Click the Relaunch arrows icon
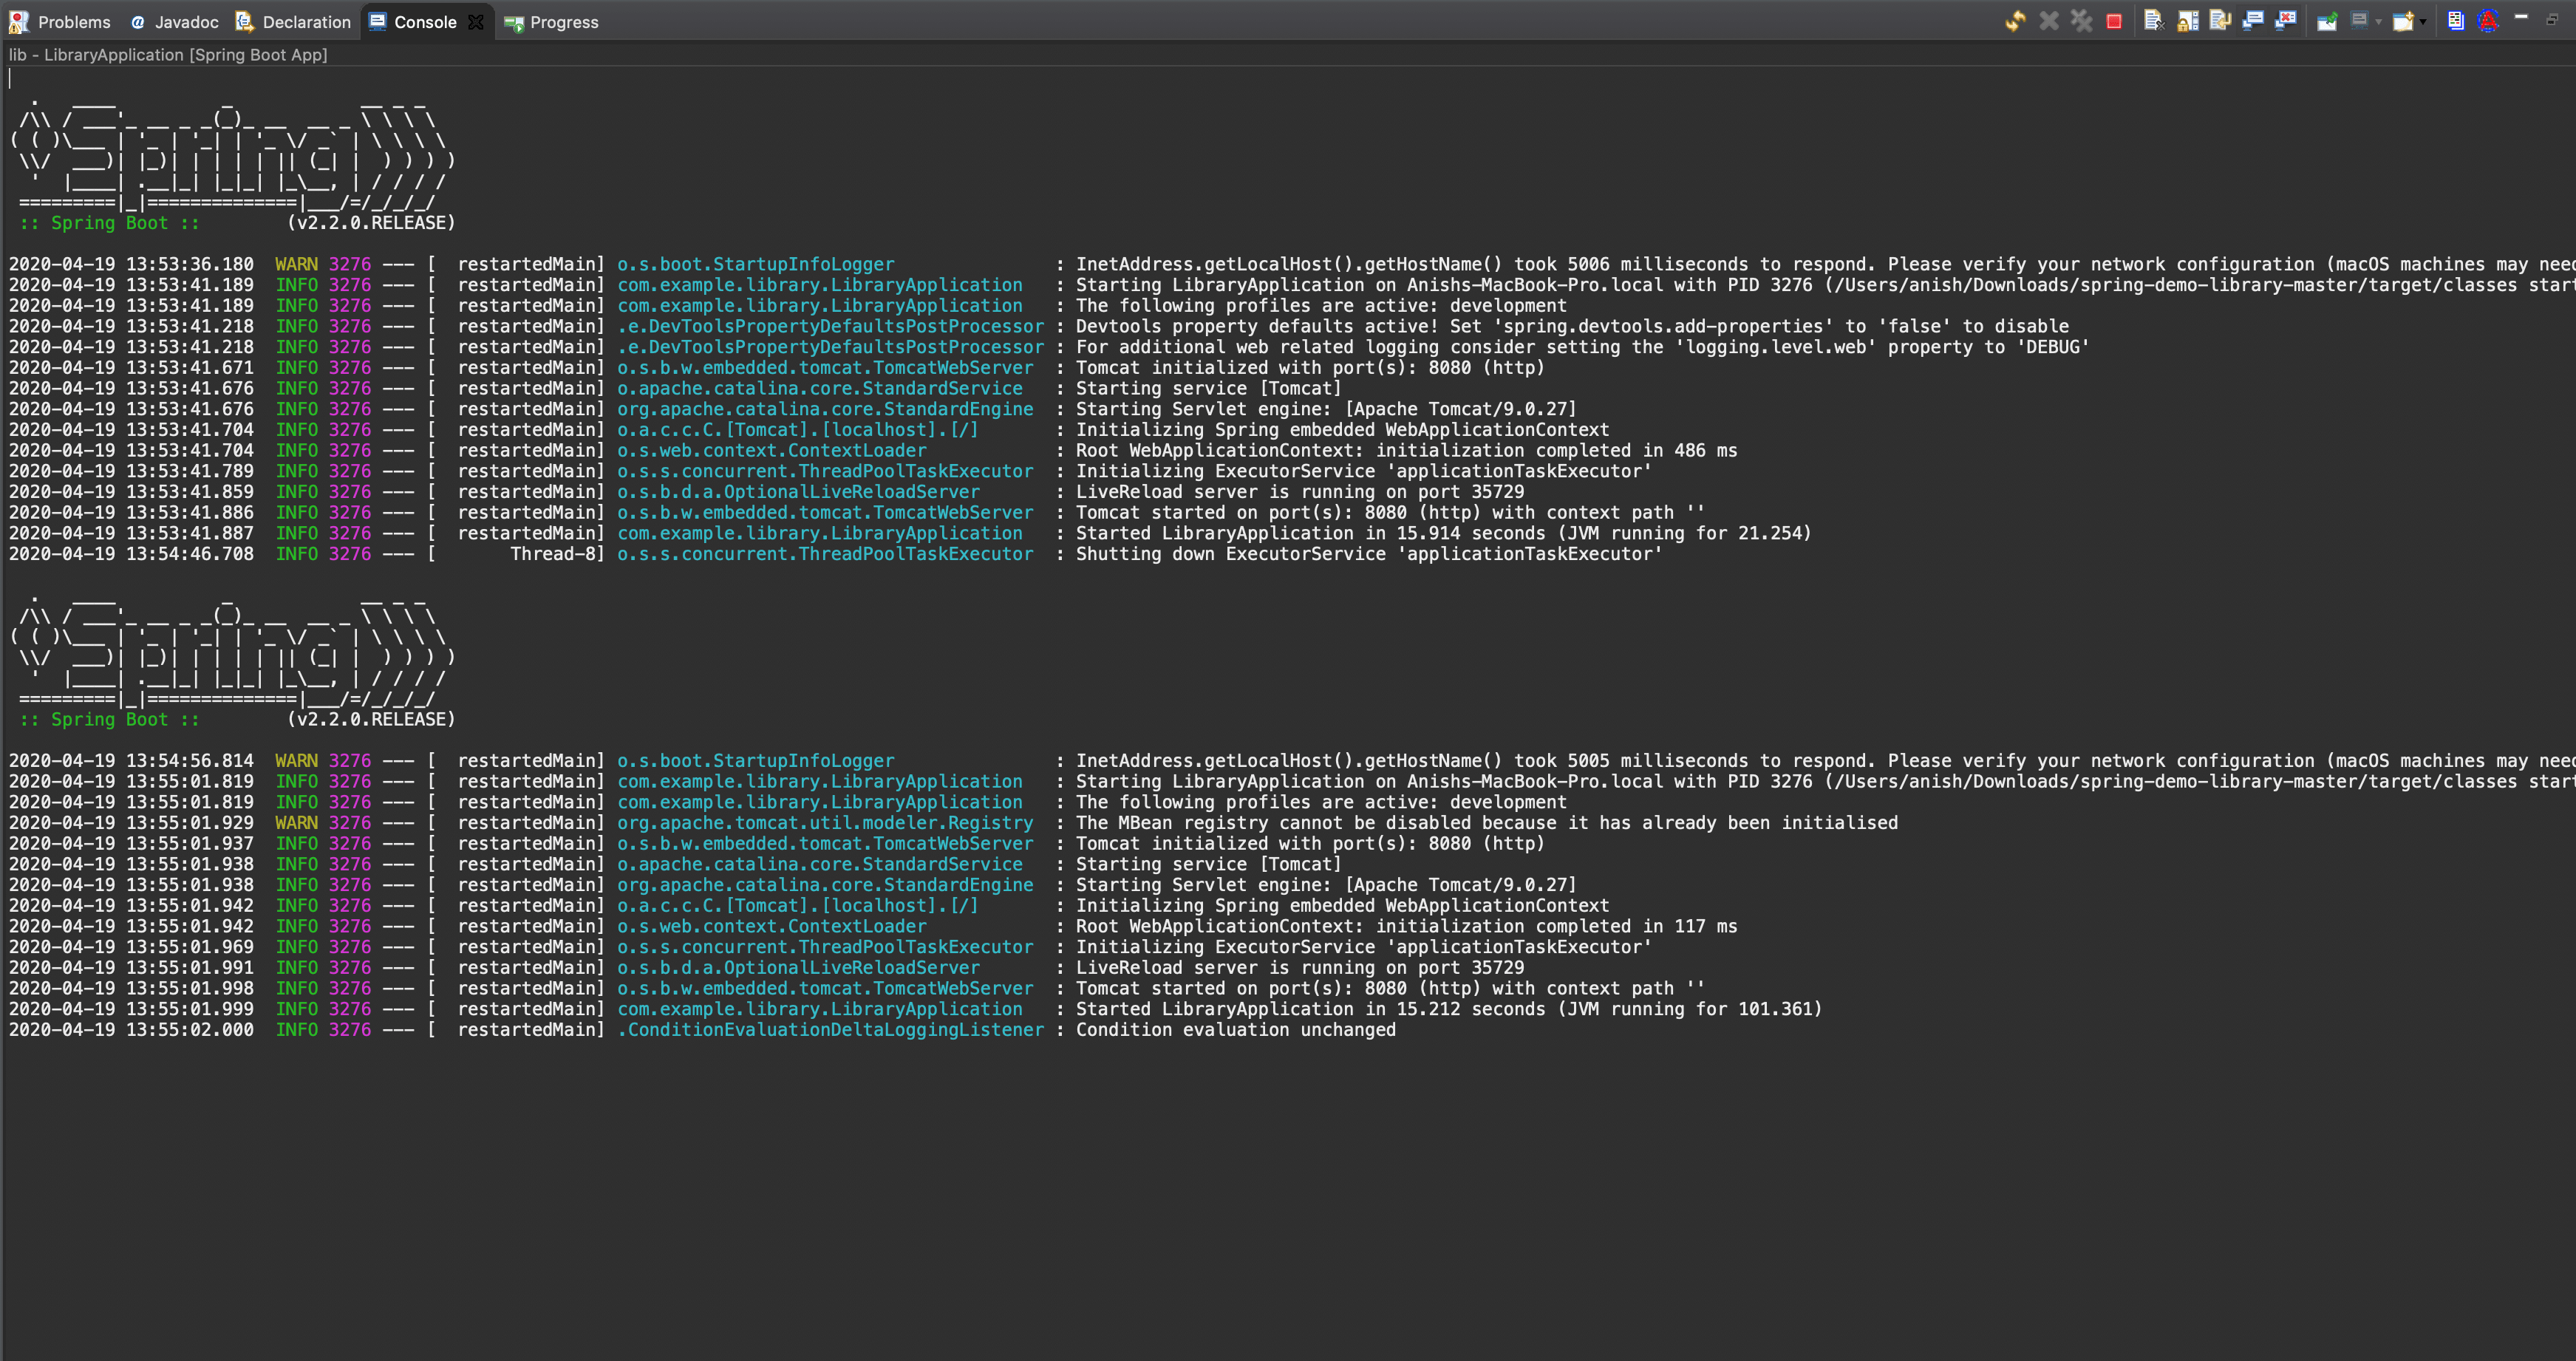Viewport: 2576px width, 1361px height. tap(2015, 21)
